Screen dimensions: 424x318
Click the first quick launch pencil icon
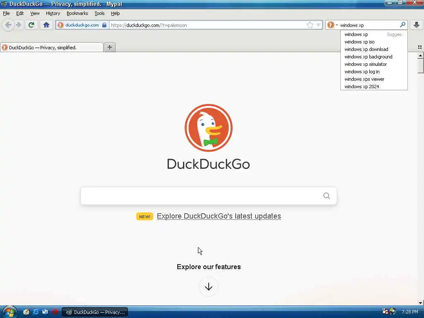click(x=26, y=312)
